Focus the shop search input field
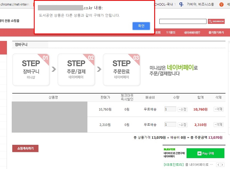 click(x=183, y=22)
